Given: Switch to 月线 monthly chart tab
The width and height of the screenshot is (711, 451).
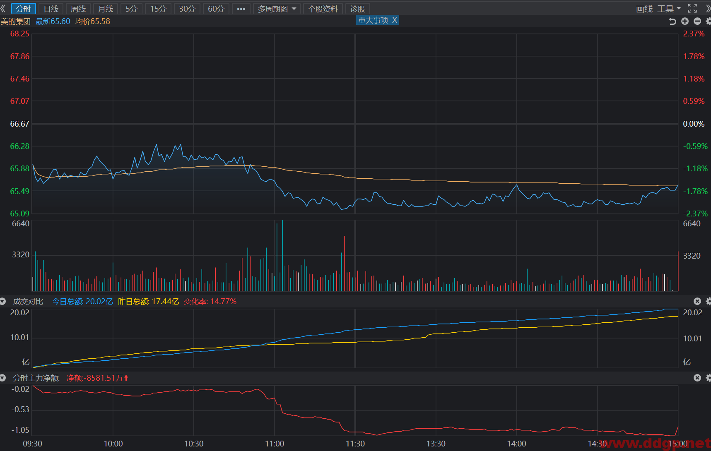Looking at the screenshot, I should 106,9.
